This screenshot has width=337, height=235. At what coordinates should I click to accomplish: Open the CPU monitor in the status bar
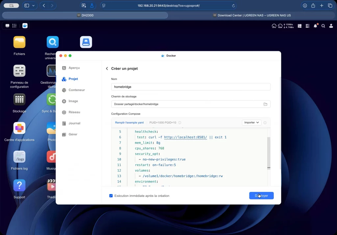coord(274,26)
